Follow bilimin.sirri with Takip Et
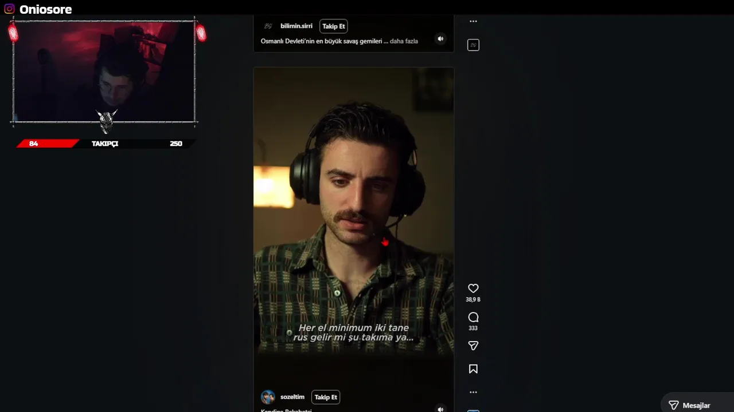This screenshot has width=734, height=412. coord(334,26)
